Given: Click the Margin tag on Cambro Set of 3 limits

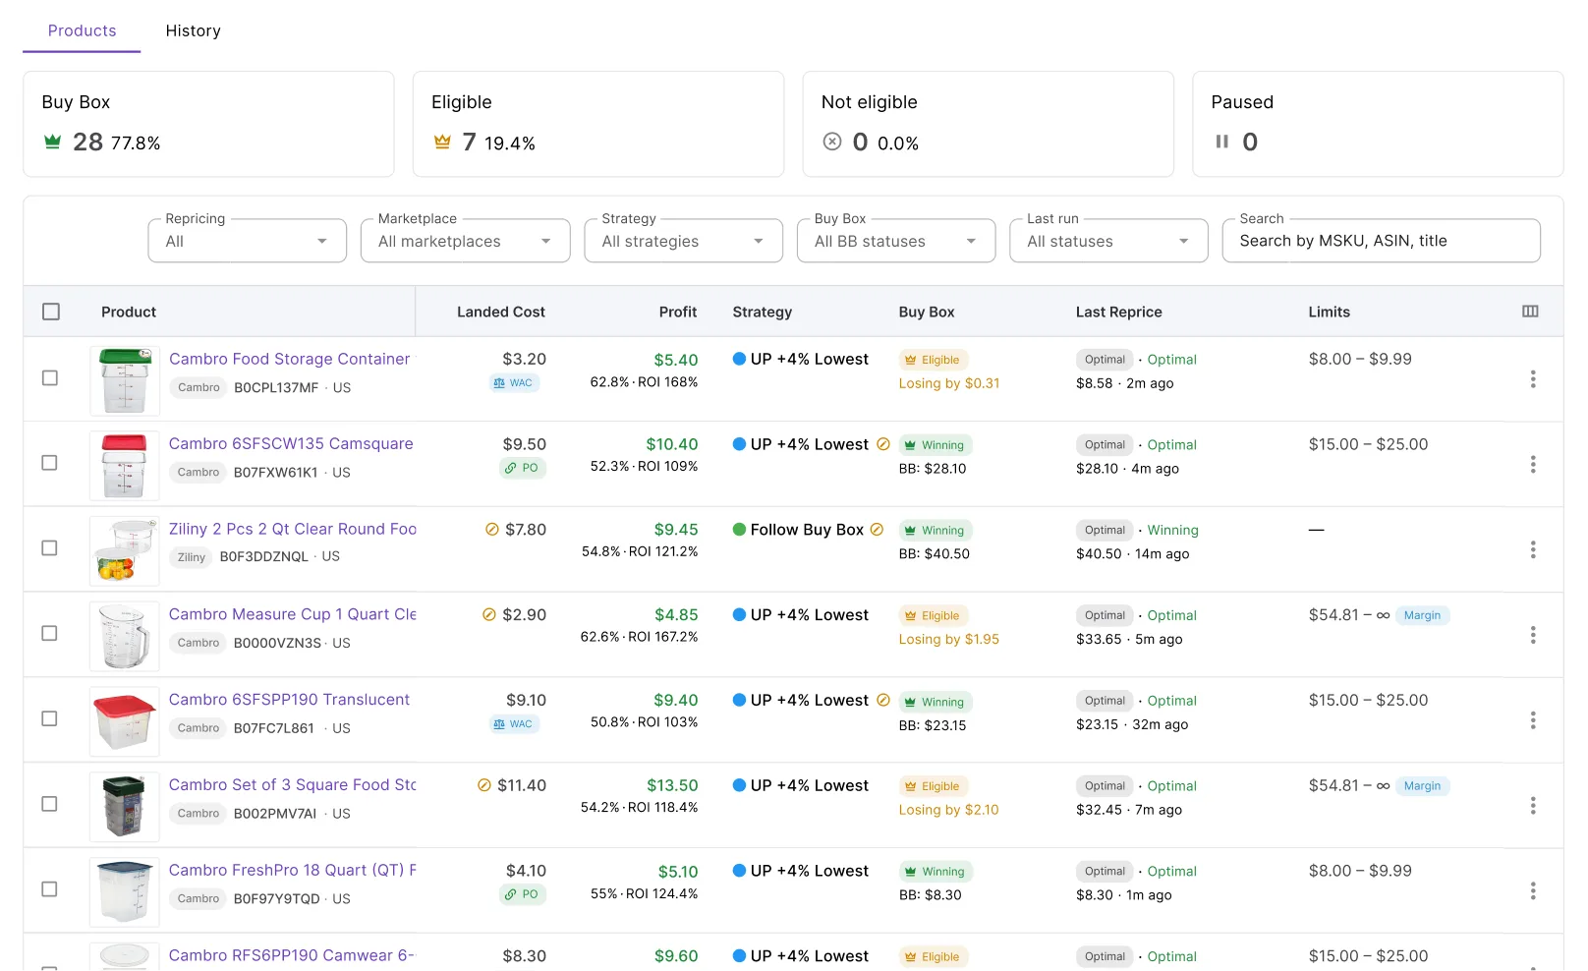Looking at the screenshot, I should click(x=1422, y=786).
